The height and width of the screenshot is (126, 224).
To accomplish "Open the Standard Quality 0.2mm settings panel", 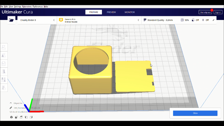I will [179, 20].
